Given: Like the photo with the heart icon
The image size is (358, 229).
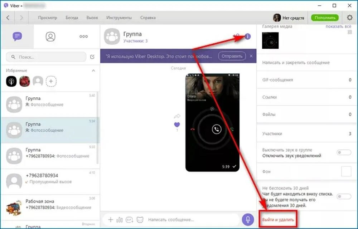Looking at the screenshot, I should (x=177, y=125).
